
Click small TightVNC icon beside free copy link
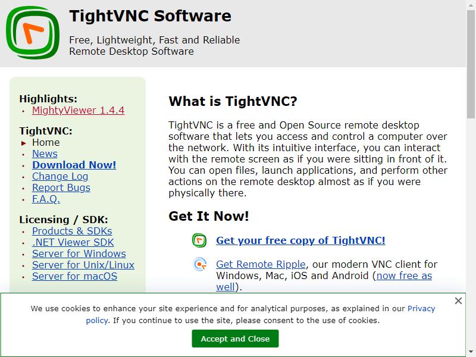(199, 240)
